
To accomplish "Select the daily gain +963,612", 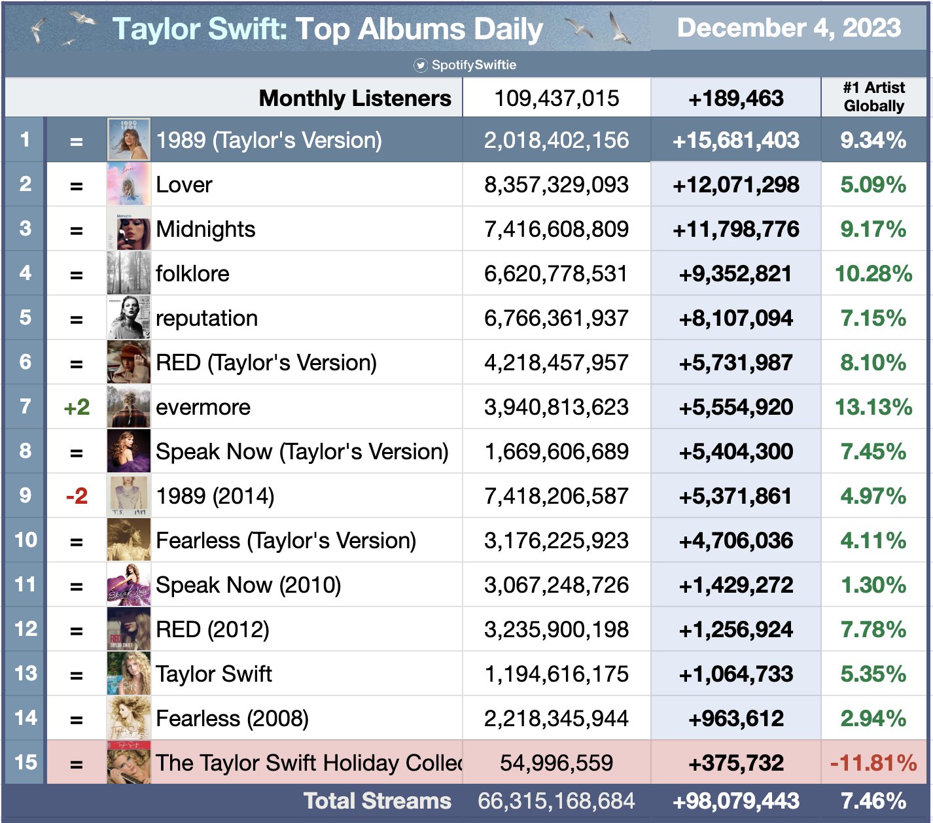I will pos(736,718).
